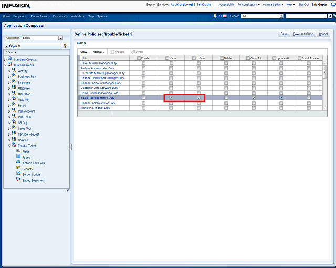Open Server Scripts under Trouble Ticket

pyautogui.click(x=31, y=174)
